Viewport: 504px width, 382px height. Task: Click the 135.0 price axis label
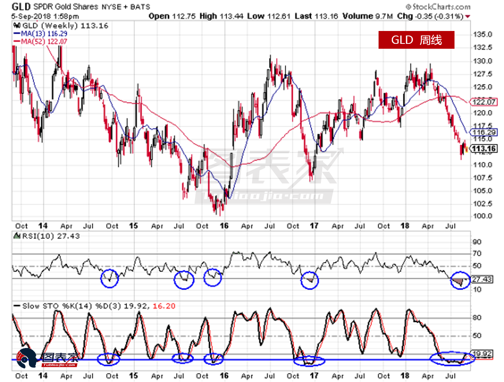[483, 34]
